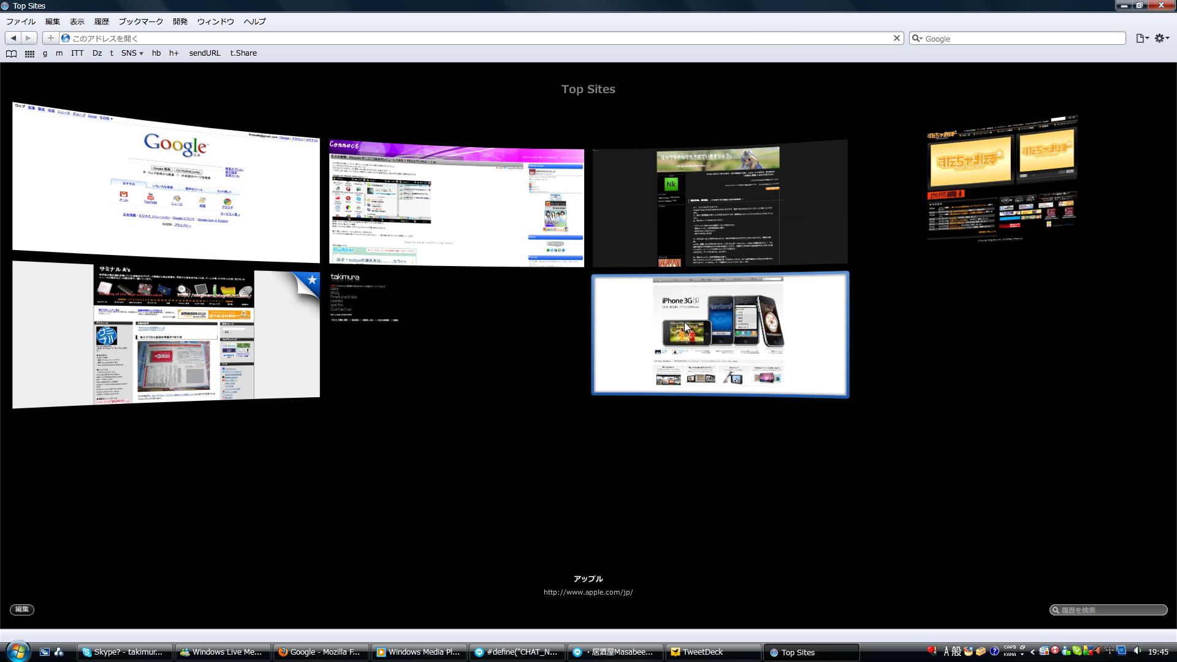The width and height of the screenshot is (1177, 662).
Task: Expand the SNS bookmarks folder
Action: pos(132,53)
